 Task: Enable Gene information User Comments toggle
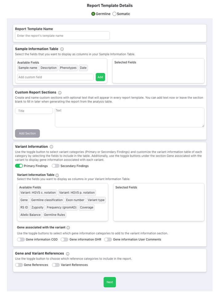pyautogui.click(x=108, y=239)
